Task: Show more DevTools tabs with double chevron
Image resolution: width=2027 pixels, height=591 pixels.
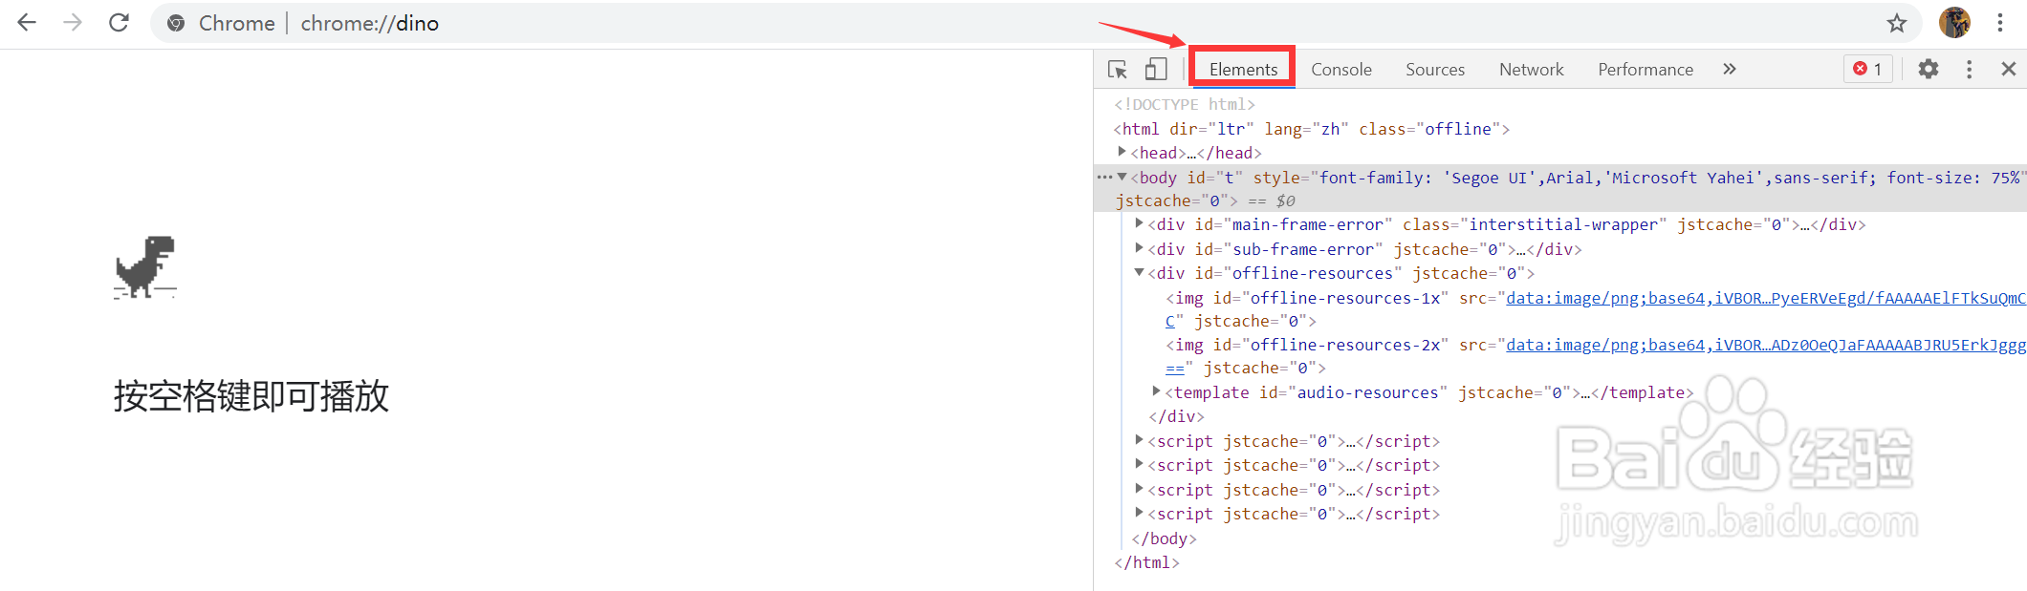Action: tap(1729, 69)
